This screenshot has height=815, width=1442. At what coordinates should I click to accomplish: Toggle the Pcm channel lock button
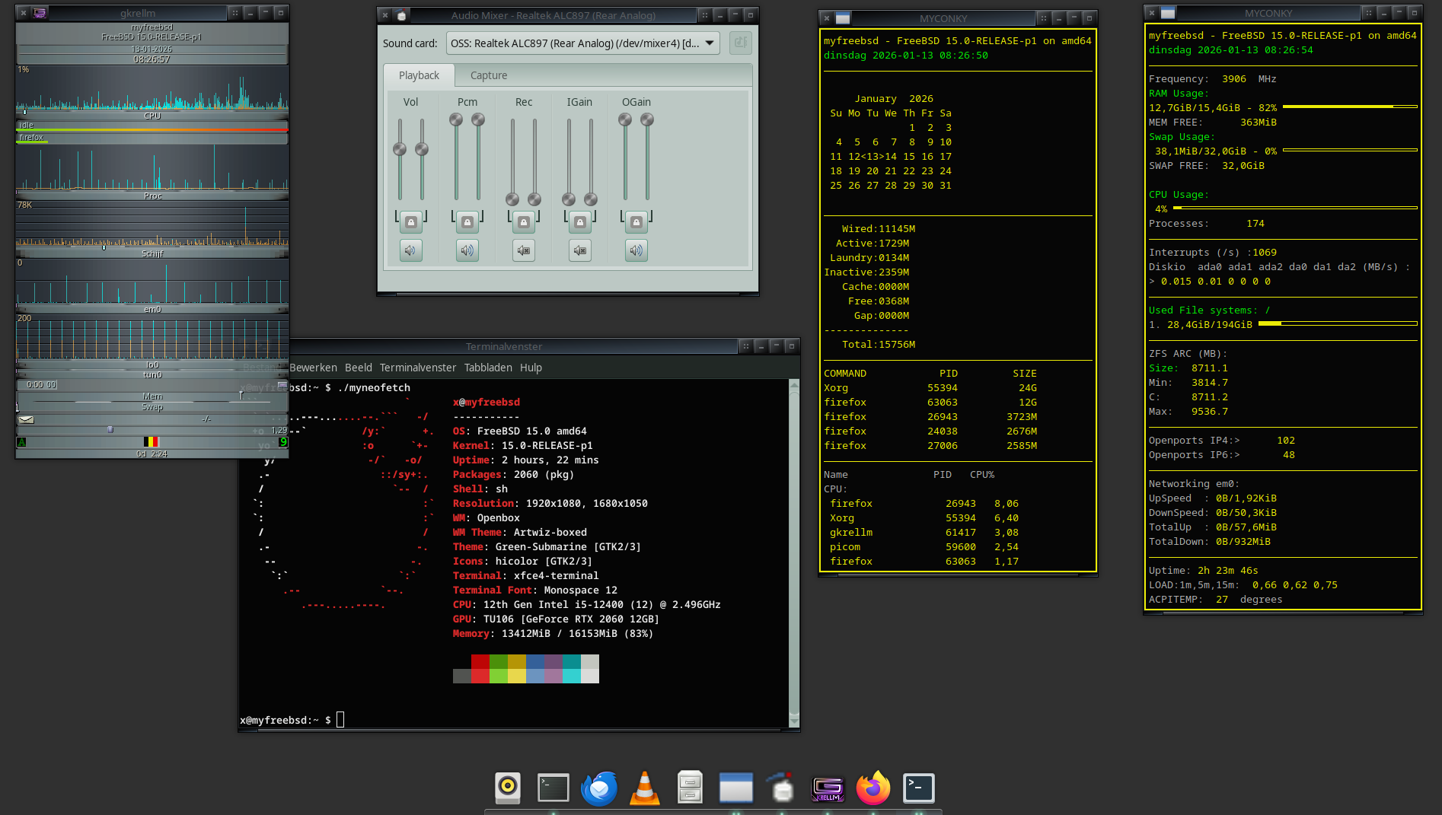point(467,222)
